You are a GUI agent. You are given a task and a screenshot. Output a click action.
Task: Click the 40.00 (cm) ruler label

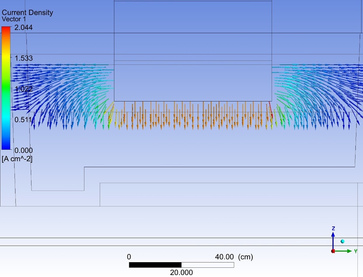[234, 257]
